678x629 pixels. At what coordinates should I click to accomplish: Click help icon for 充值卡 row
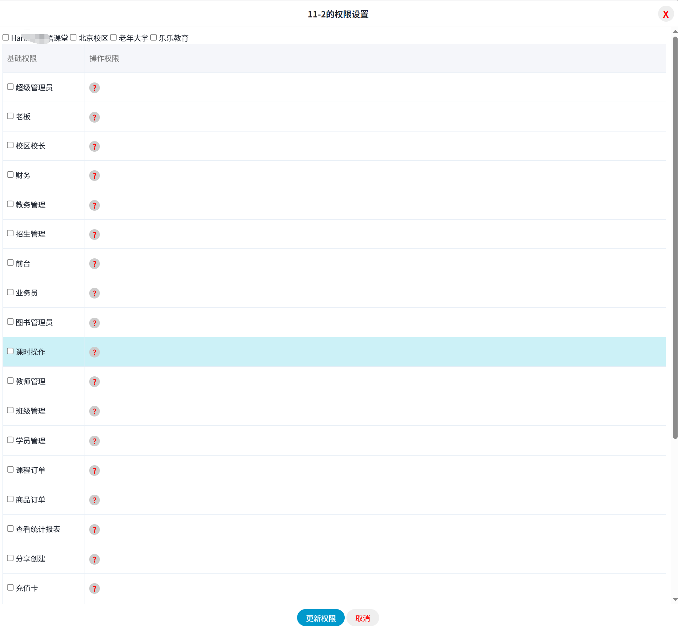point(94,588)
